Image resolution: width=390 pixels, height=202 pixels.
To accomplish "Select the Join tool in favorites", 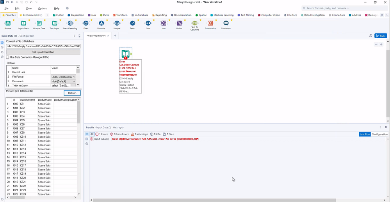I will coord(164,23).
